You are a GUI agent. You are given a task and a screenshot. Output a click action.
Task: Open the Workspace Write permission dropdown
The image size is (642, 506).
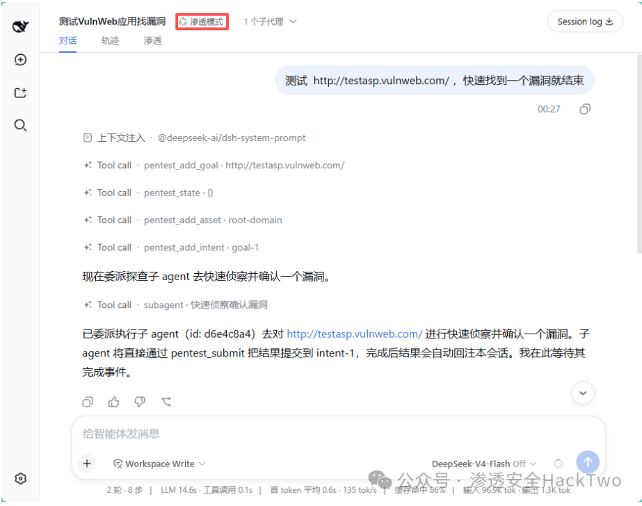(x=159, y=464)
